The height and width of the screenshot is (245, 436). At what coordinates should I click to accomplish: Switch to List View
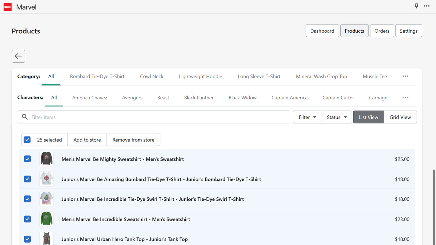(368, 117)
